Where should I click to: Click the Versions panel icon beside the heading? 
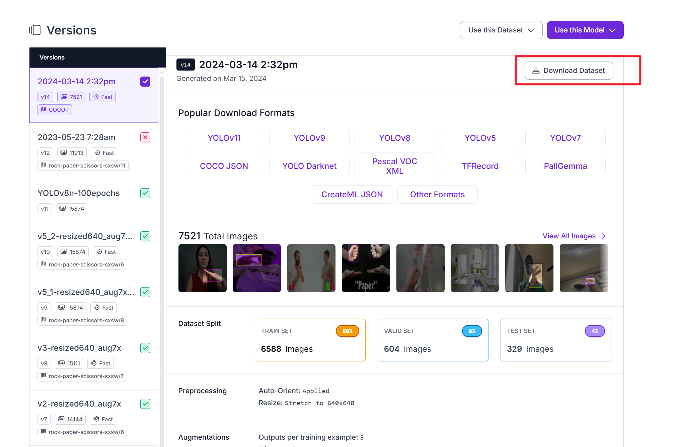[35, 30]
